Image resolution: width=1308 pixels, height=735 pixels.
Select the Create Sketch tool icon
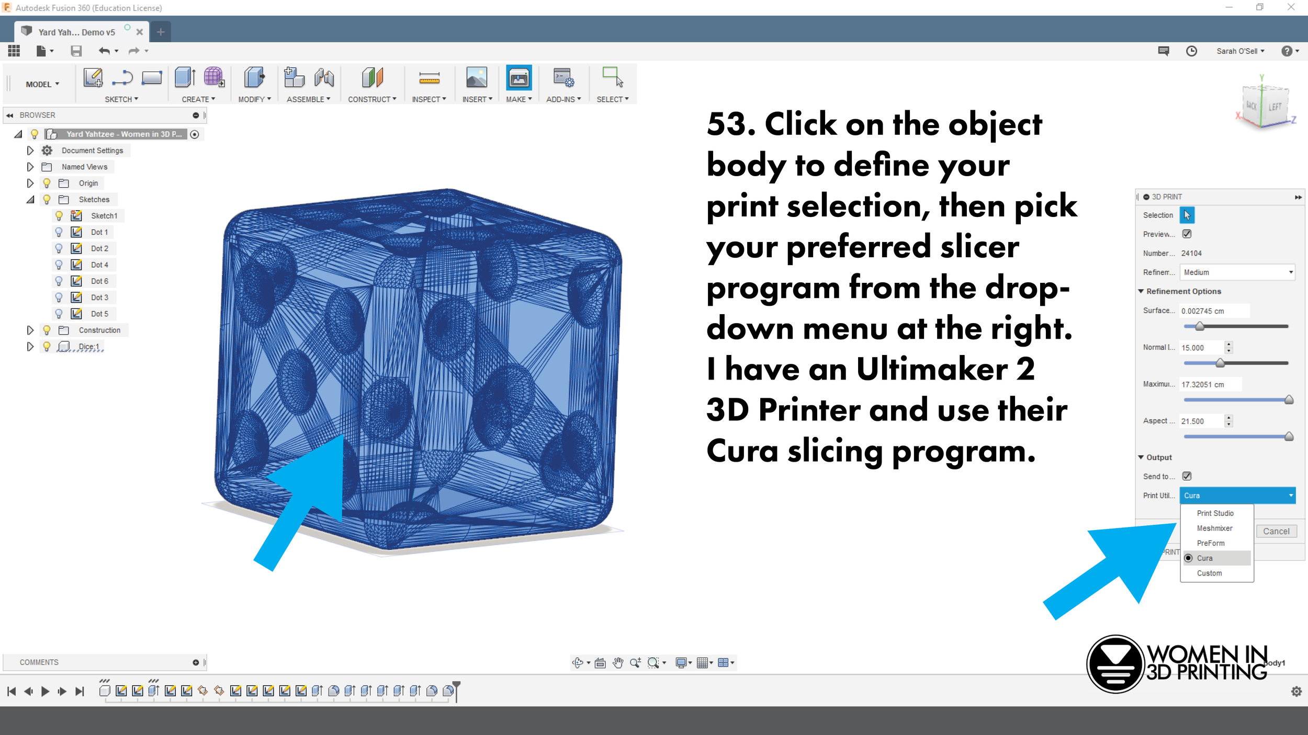click(93, 78)
